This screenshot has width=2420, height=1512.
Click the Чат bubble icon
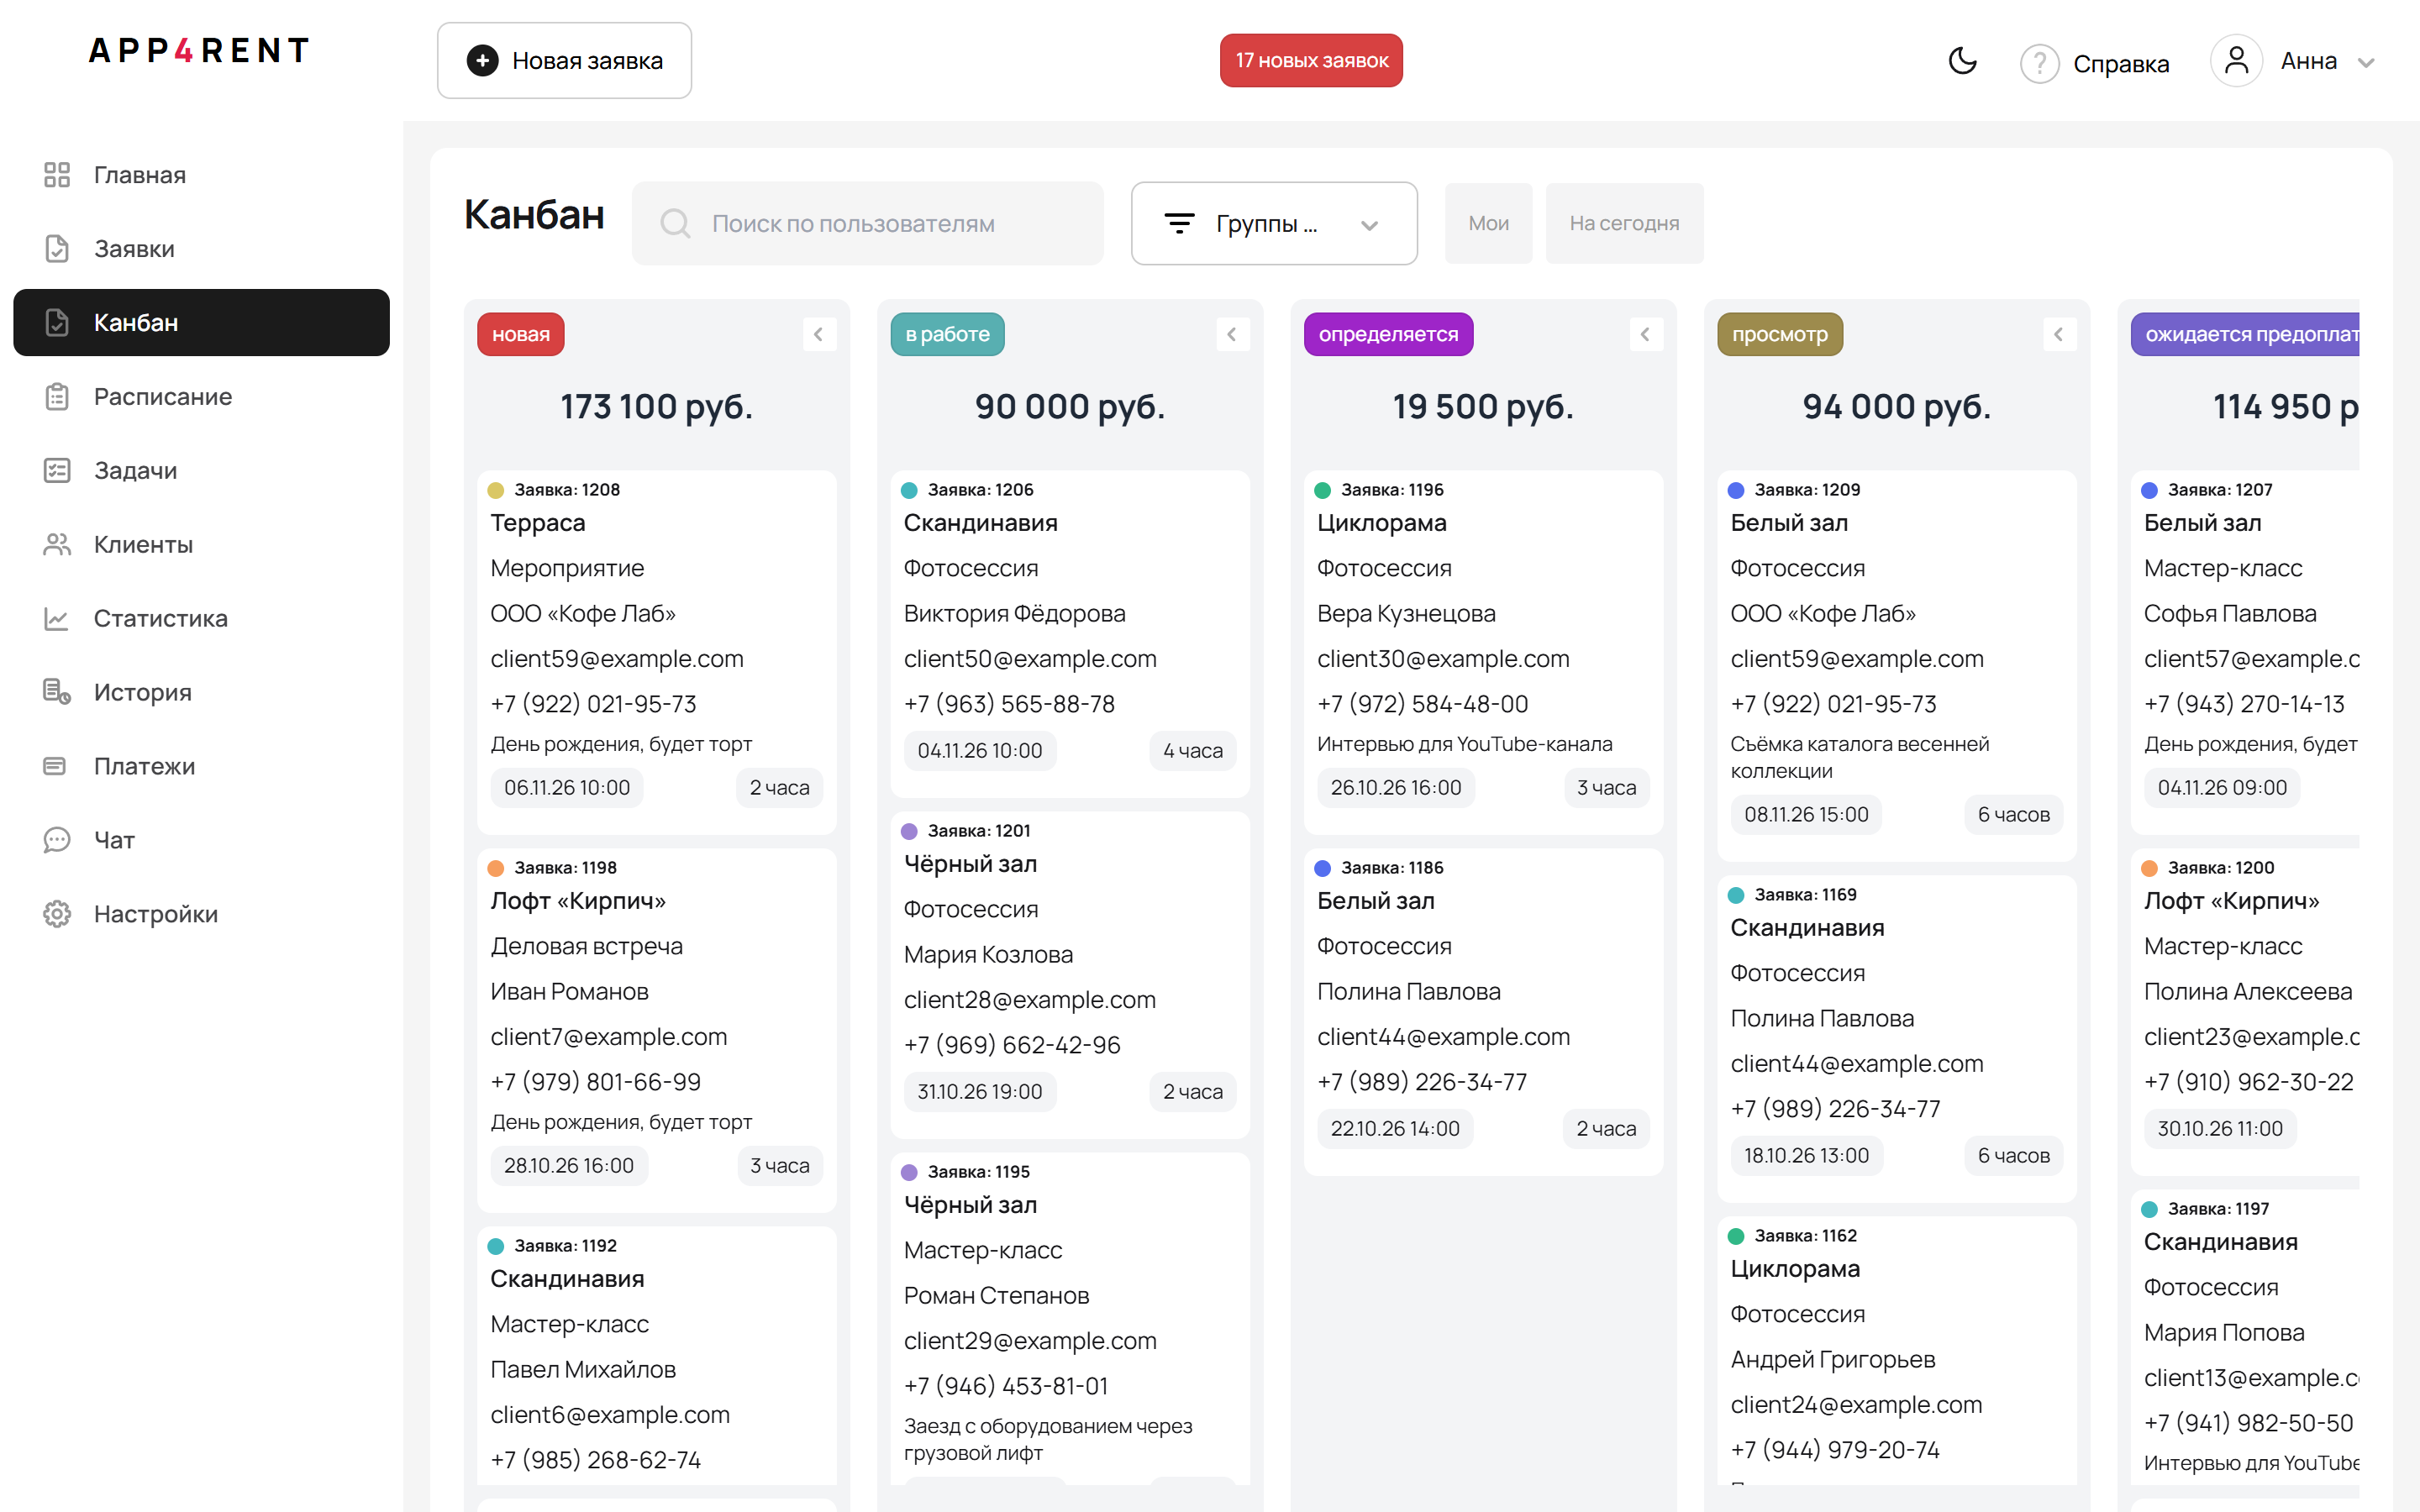click(57, 840)
